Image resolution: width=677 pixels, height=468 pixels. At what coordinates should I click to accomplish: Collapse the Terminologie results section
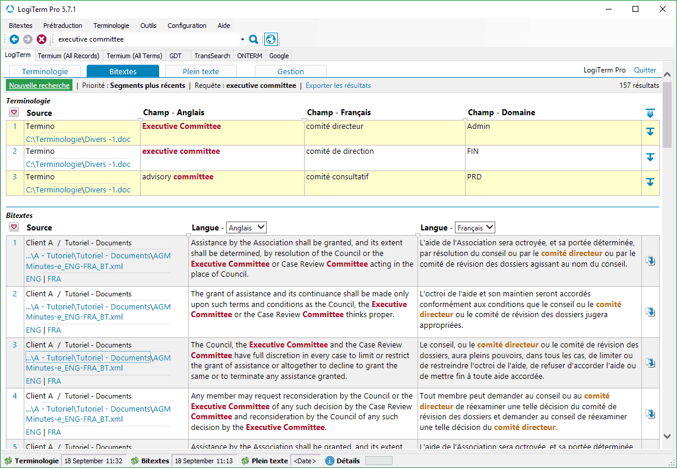(14, 113)
